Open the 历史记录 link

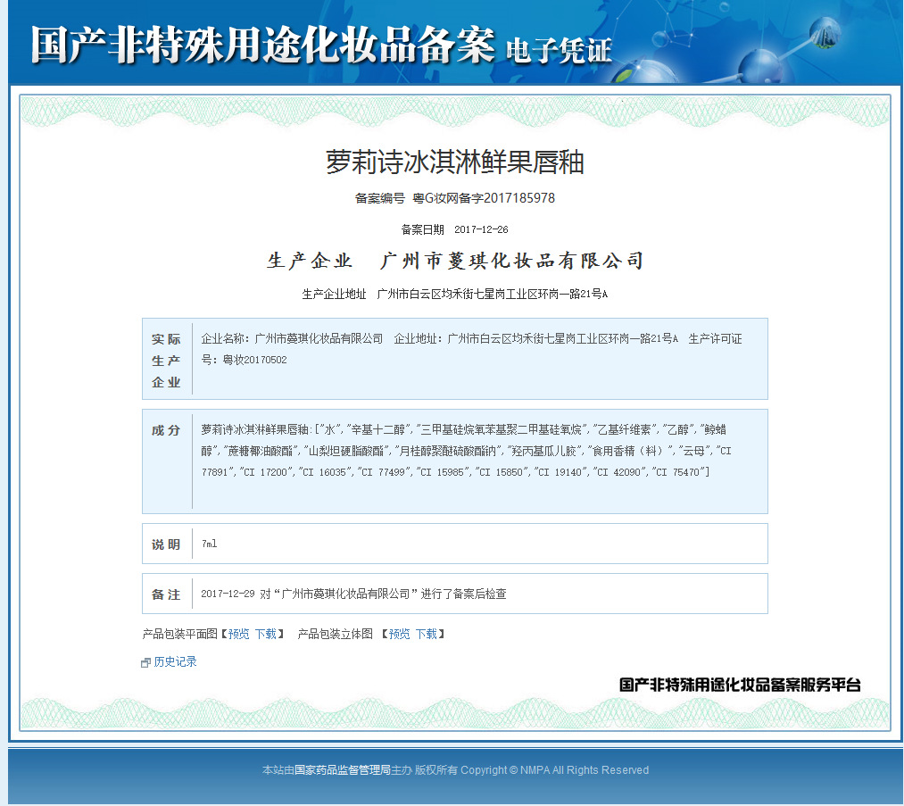[175, 662]
